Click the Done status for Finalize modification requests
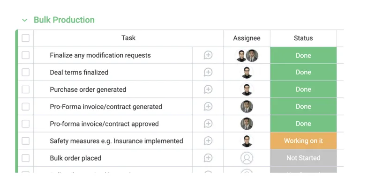 point(303,55)
